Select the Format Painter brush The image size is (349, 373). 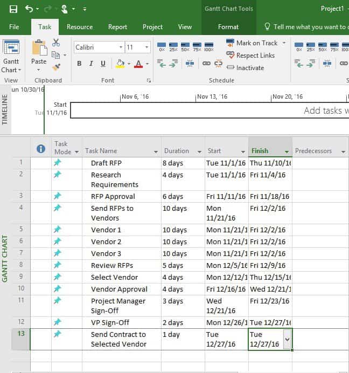click(56, 67)
